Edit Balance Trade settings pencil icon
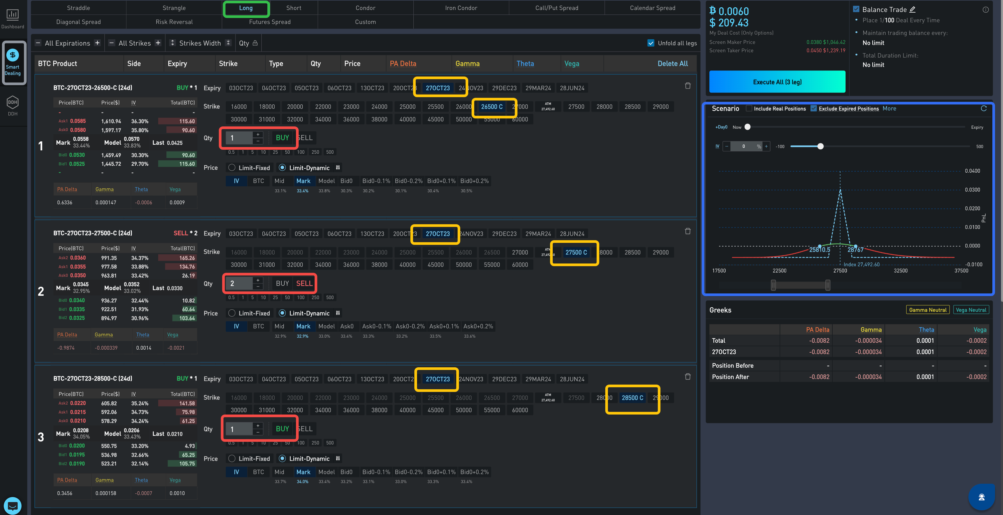The width and height of the screenshot is (1003, 515). pos(912,9)
